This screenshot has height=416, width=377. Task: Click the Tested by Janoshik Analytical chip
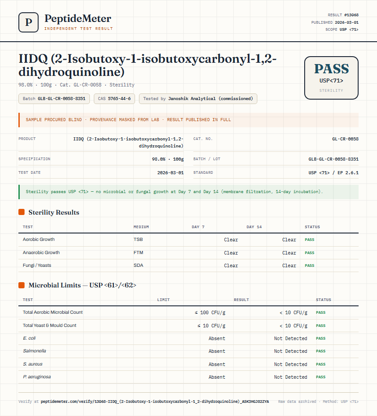(x=198, y=99)
